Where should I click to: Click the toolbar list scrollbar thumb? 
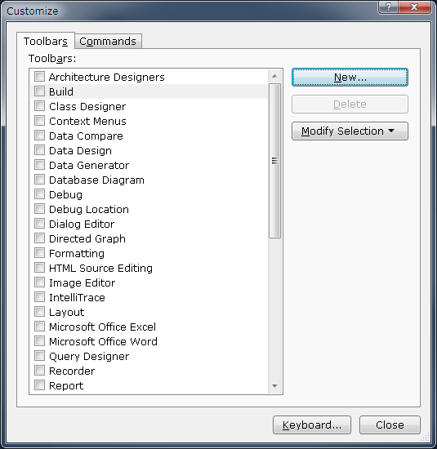tap(274, 161)
